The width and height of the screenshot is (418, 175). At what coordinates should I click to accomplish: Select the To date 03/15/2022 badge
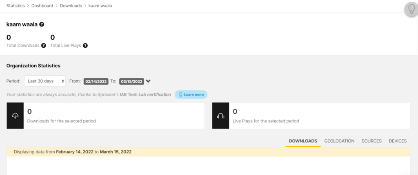(x=131, y=82)
